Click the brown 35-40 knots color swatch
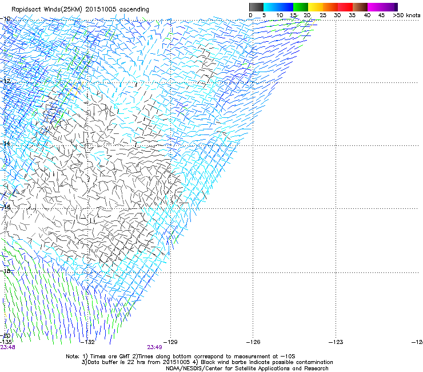The image size is (423, 372). coord(360,7)
